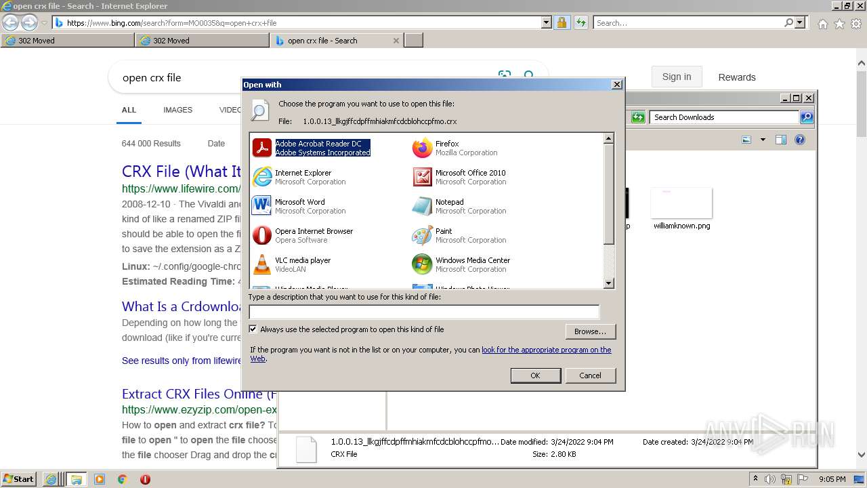
Task: Open Explorer view options dropdown arrow
Action: 763,140
